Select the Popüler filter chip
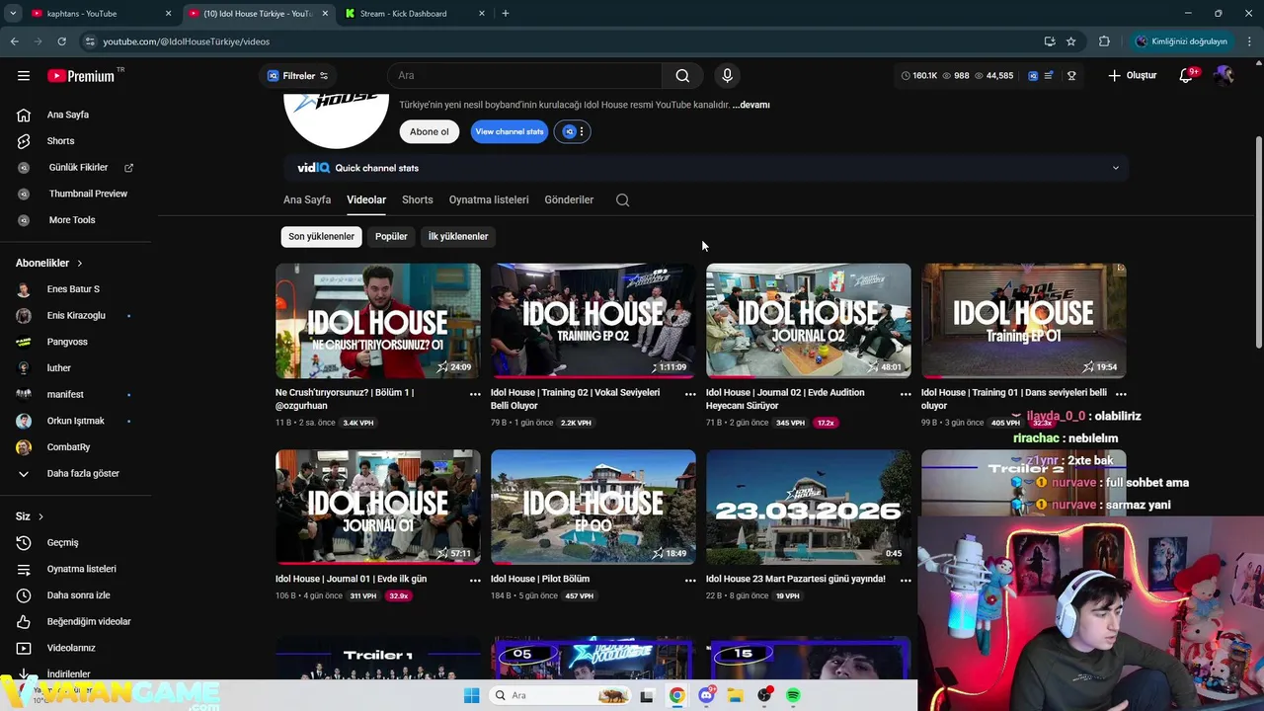The image size is (1264, 711). tap(391, 236)
